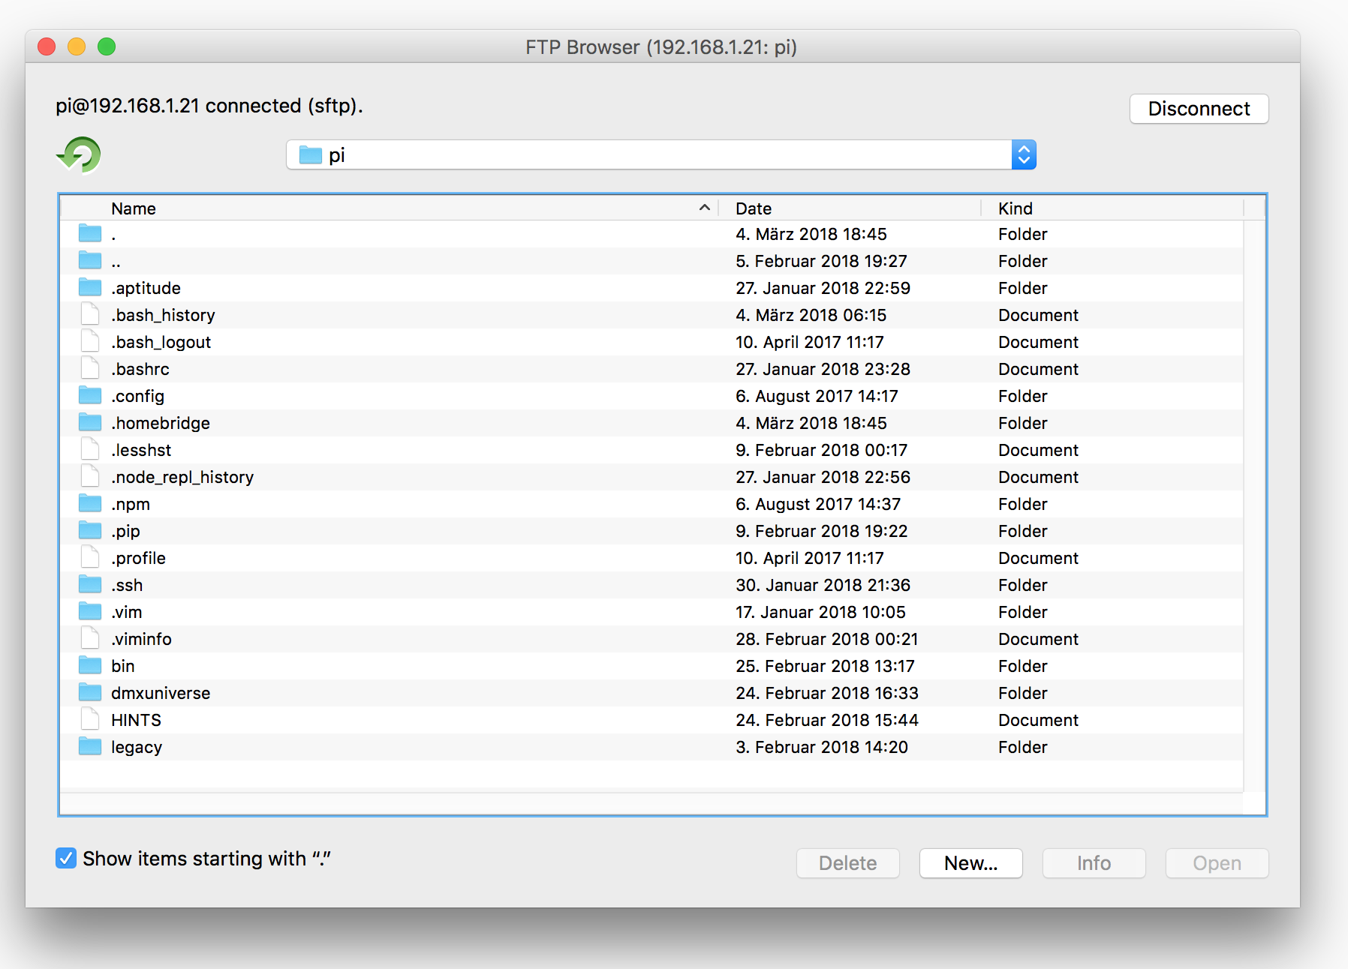Click the .homebridge folder icon
The width and height of the screenshot is (1348, 969).
[x=90, y=423]
